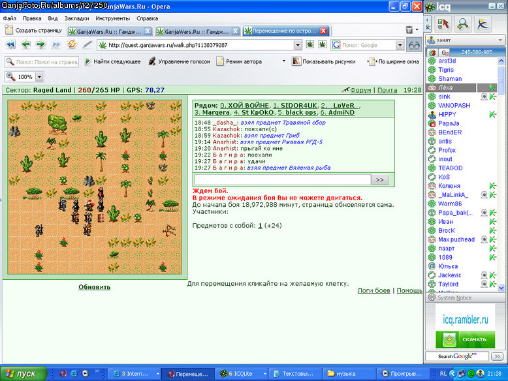
Task: Toggle По ширине окна fit to width
Action: (394, 61)
